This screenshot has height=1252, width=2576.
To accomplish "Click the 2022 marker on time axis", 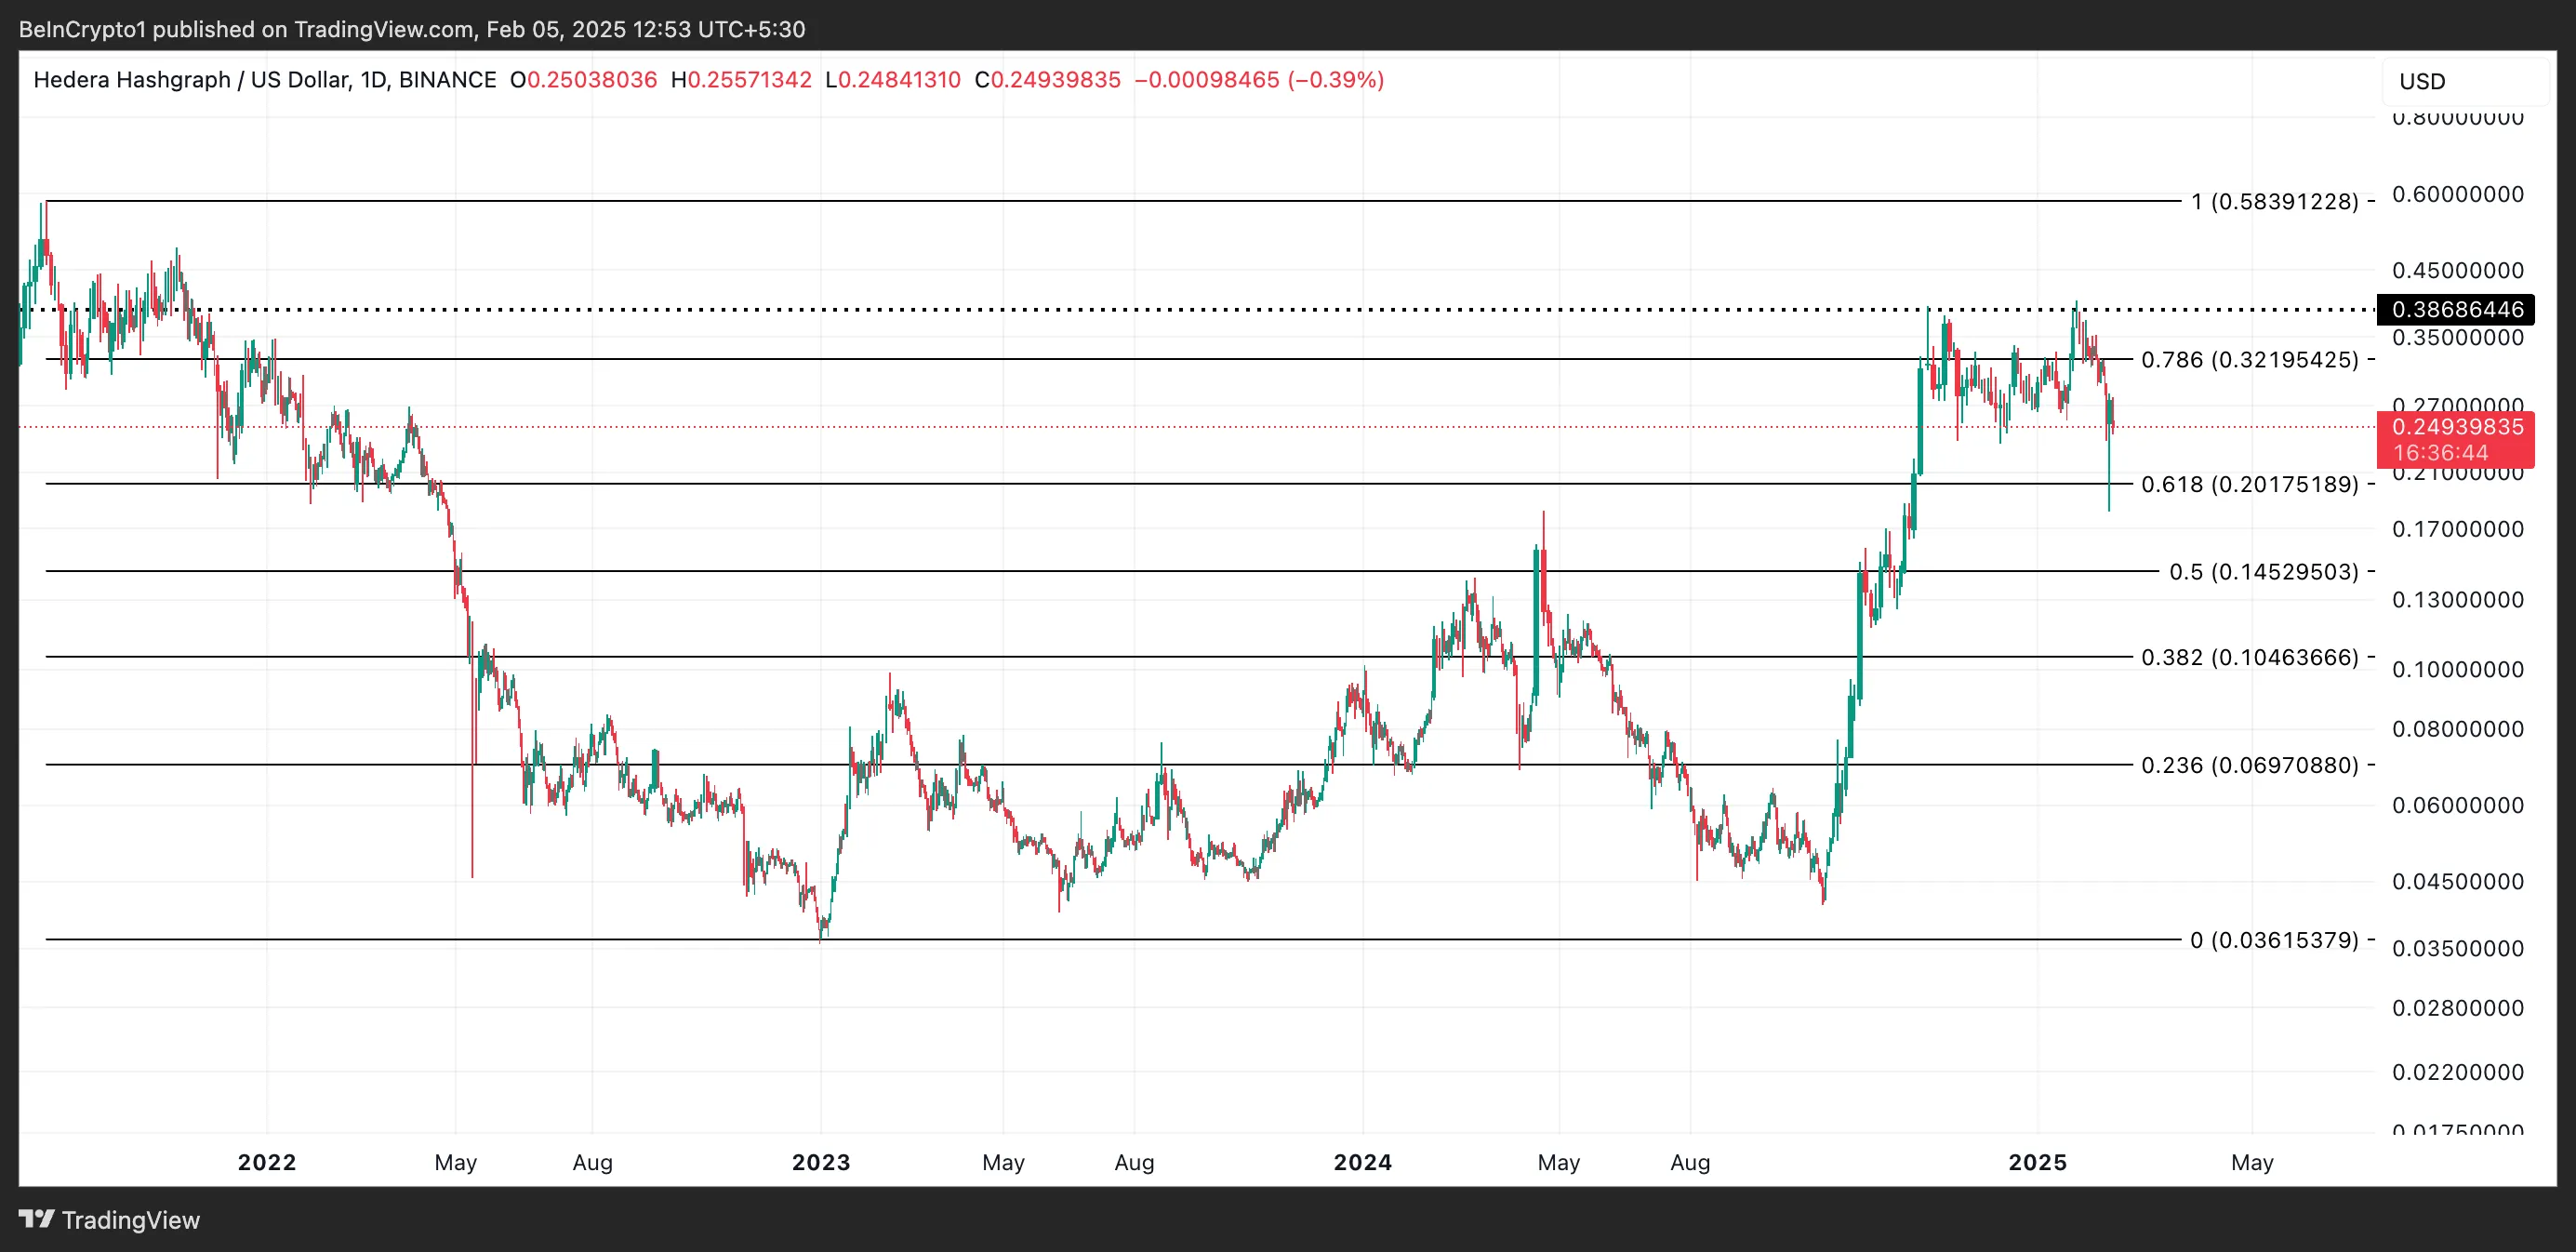I will click(267, 1162).
